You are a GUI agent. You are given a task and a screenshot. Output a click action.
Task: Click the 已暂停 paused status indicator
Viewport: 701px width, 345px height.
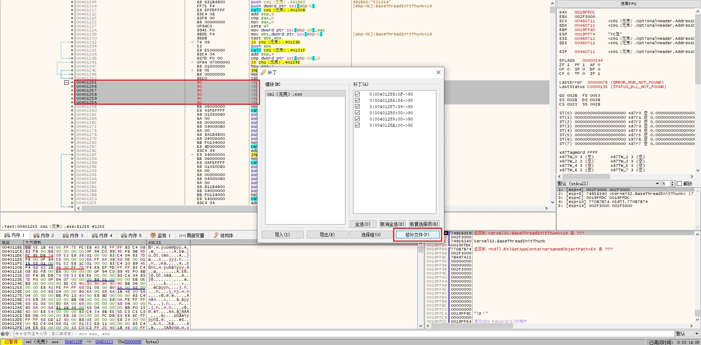11,342
